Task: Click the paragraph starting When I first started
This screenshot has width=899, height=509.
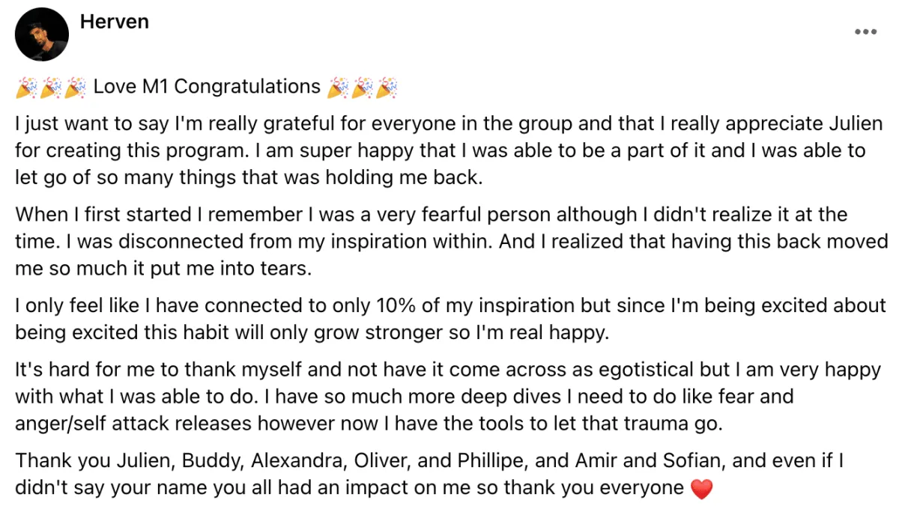Action: click(x=451, y=242)
